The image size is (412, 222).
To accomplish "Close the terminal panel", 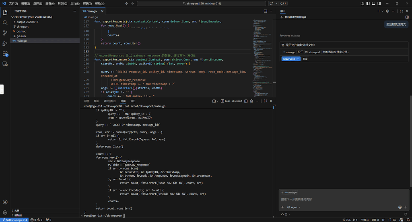I will [271, 101].
